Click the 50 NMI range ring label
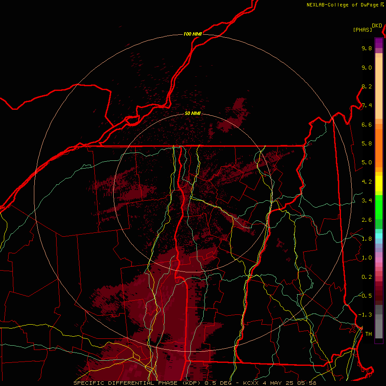This screenshot has width=386, height=386. 193,113
